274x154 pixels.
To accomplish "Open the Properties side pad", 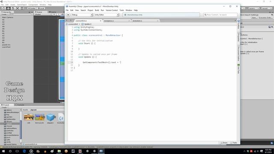I will tap(238, 36).
